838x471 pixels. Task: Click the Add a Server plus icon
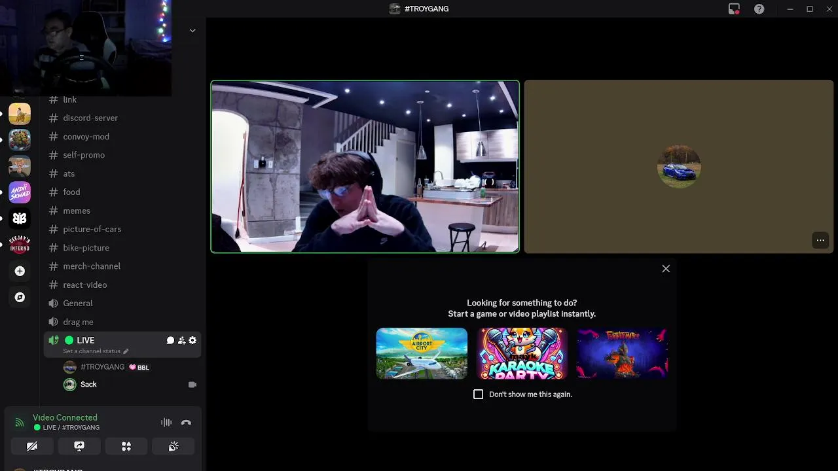tap(20, 271)
